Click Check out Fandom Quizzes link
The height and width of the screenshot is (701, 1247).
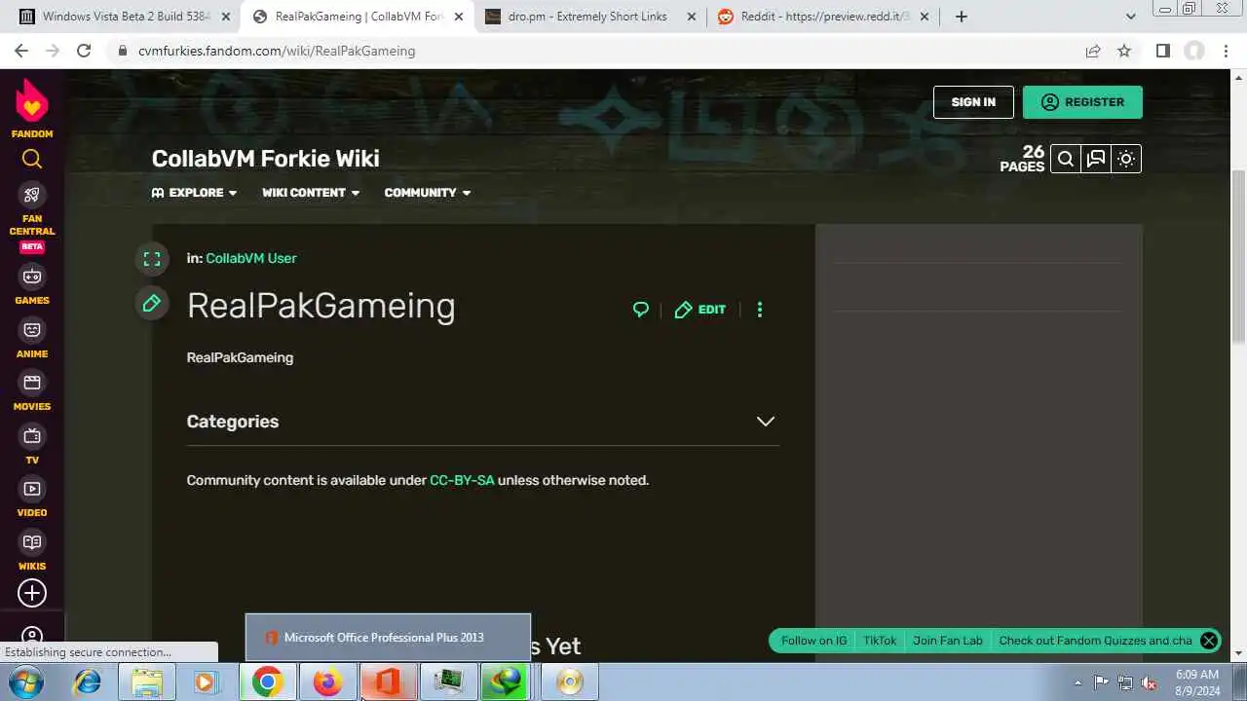coord(1095,641)
